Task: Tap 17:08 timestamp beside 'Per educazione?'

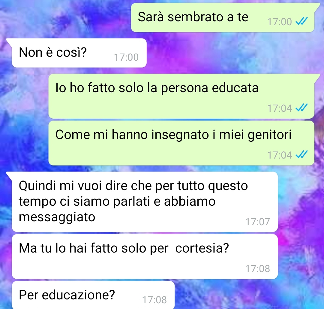Action: point(154,300)
